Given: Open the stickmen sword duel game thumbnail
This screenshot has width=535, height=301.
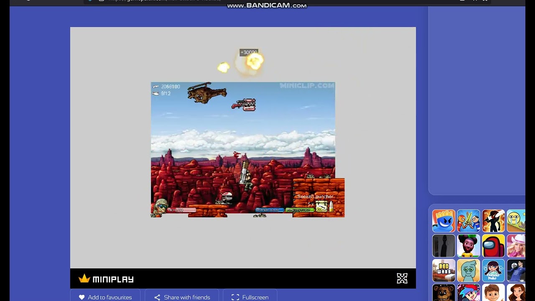Looking at the screenshot, I should [x=469, y=221].
